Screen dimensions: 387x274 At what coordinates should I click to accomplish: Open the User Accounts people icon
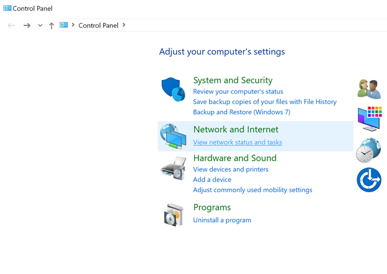tap(369, 89)
